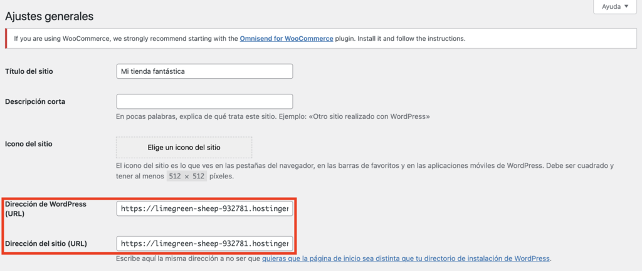Screen dimensions: 642x271
Task: Click the Dirección de WordPress (URL) label
Action: coord(45,208)
